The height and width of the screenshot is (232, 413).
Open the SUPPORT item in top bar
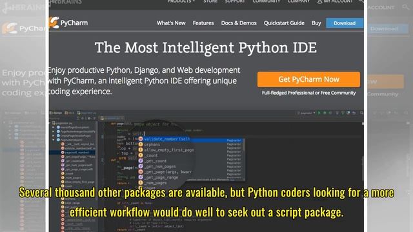235,1
